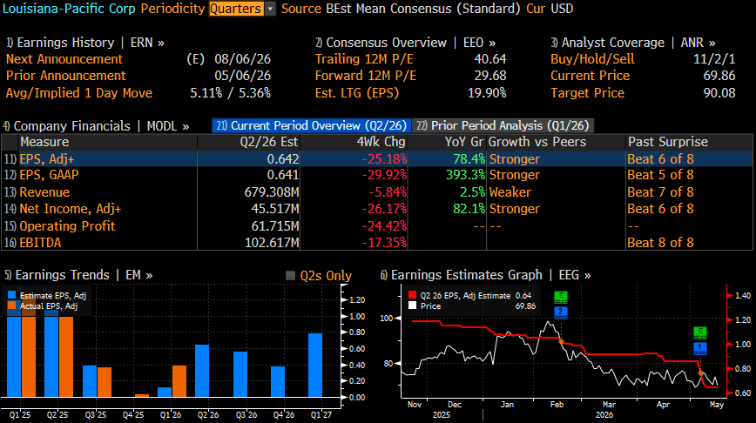Viewport: 756px width, 423px height.
Task: Select the Quarters periodicity field
Action: tap(236, 9)
